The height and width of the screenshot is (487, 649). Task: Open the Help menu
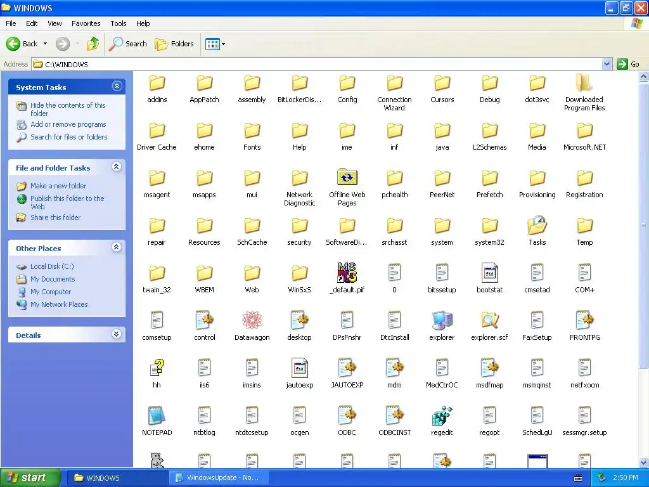click(143, 23)
